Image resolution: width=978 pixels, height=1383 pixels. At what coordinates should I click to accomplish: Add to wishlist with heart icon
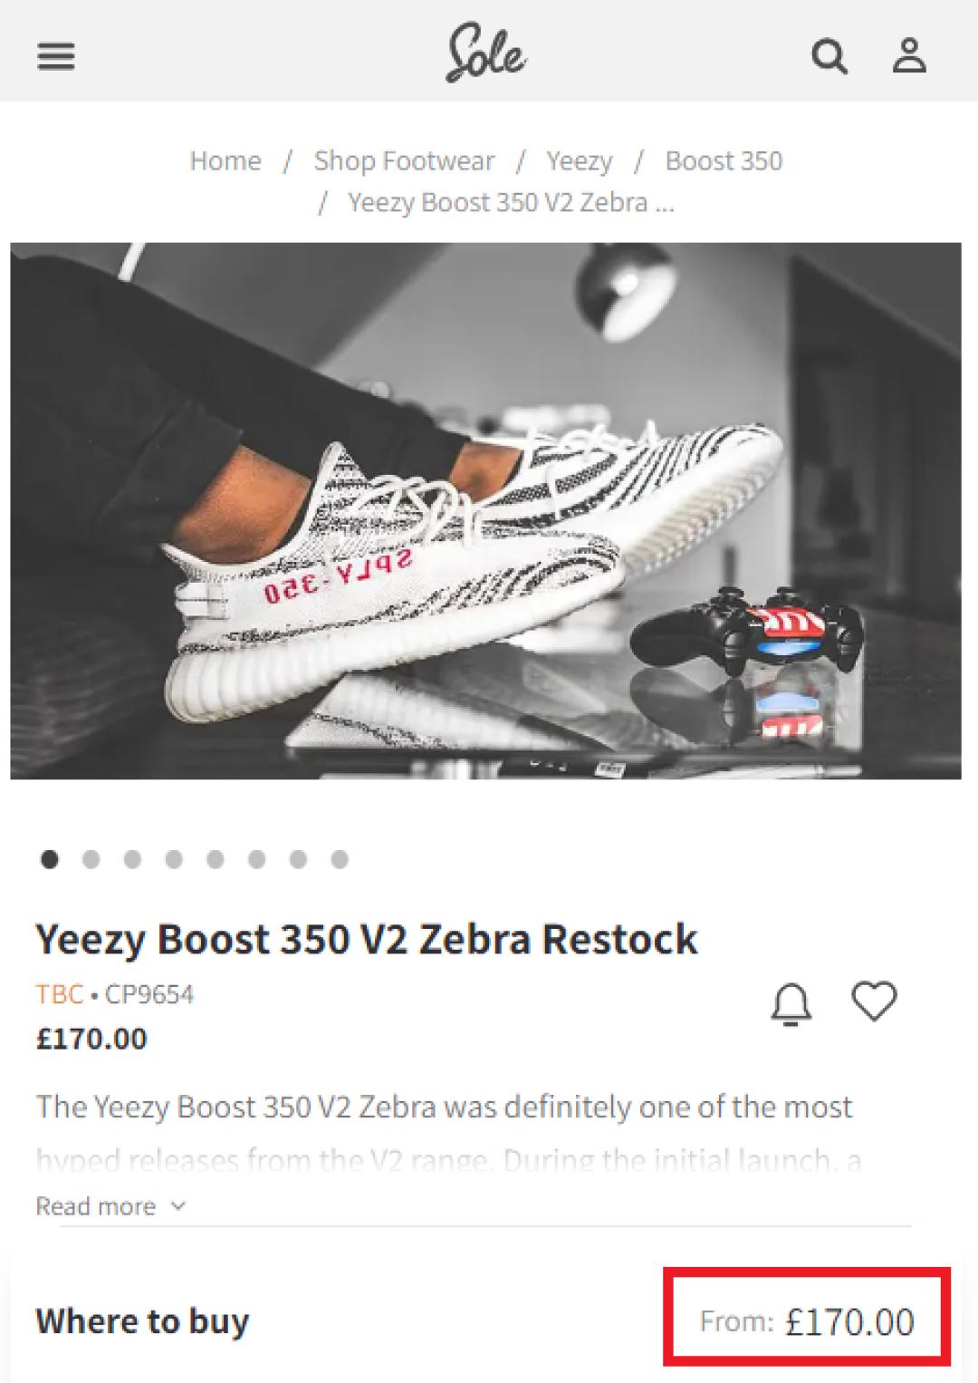point(874,1001)
